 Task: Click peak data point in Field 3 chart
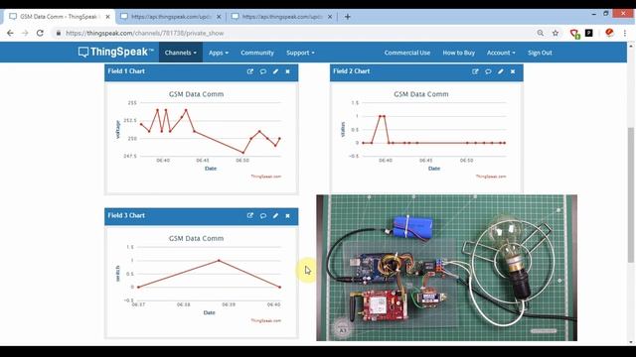click(219, 261)
